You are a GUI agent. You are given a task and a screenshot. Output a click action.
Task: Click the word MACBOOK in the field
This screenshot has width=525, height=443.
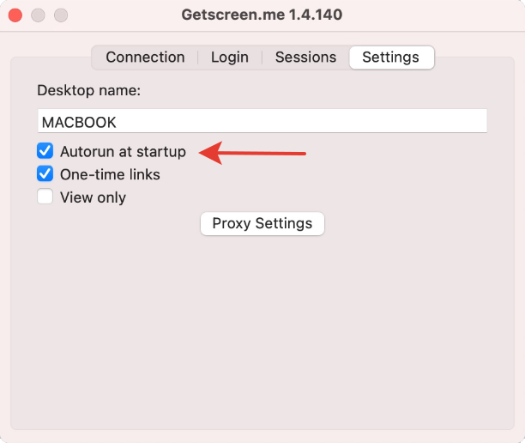[x=79, y=123]
